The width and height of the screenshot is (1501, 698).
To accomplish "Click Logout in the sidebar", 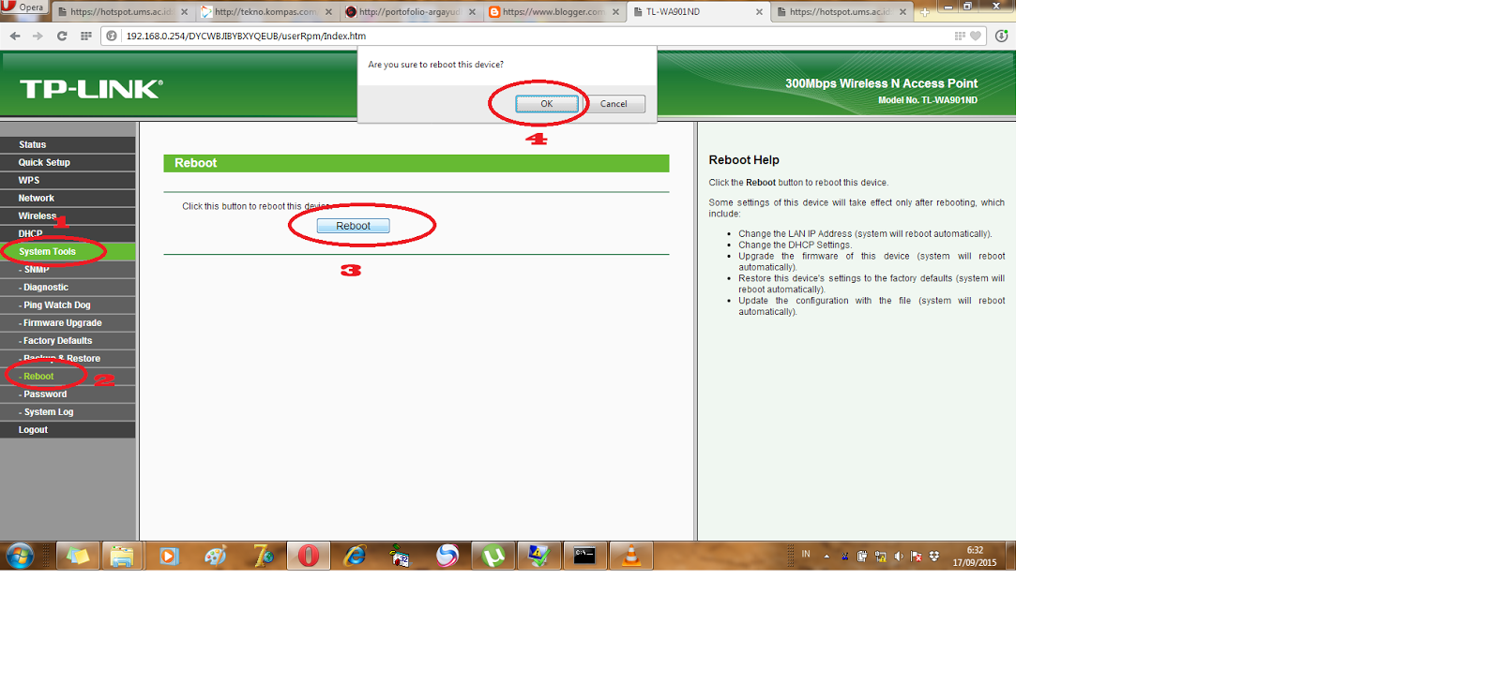I will click(x=68, y=429).
